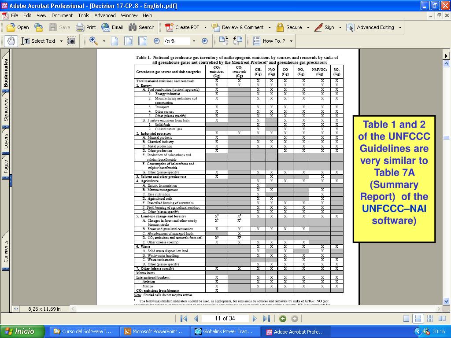Select the Snapshot camera tool

pos(72,41)
